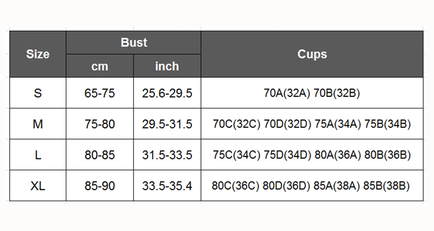Click the 65-75 cm cell
The height and width of the screenshot is (231, 434).
coord(100,93)
